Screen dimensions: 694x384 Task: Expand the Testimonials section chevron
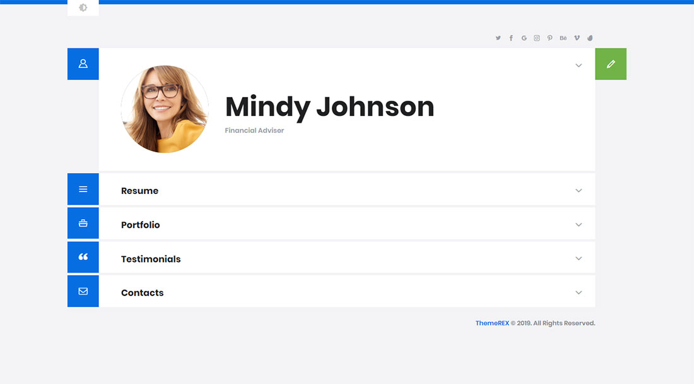579,259
